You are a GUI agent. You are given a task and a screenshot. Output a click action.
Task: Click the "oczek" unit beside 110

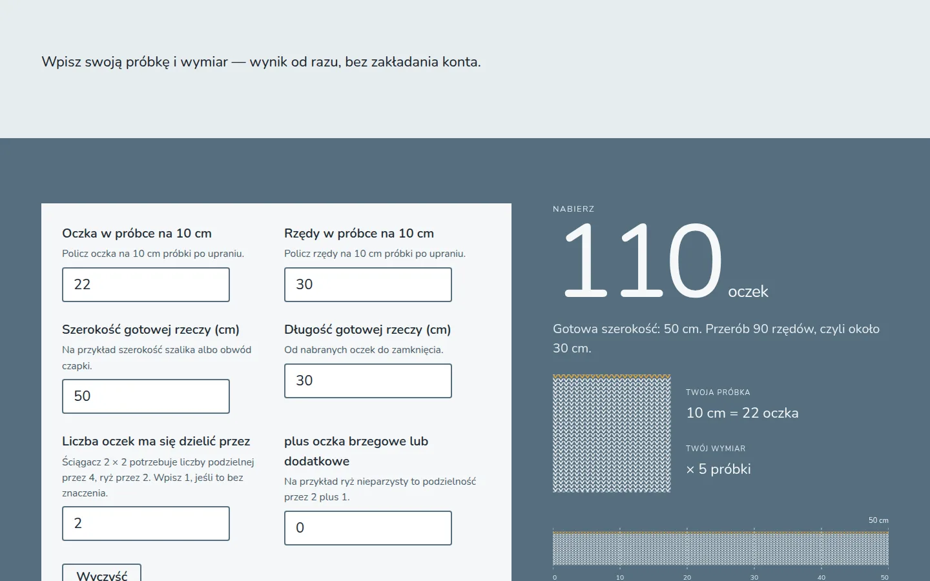tap(748, 292)
